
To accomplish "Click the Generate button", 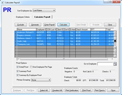I will 35,25.
